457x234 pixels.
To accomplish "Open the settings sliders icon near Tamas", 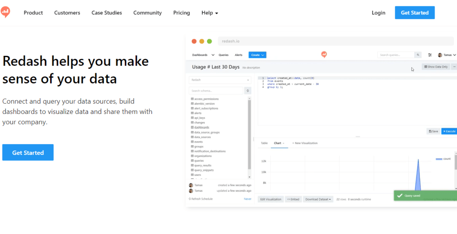I will [x=430, y=55].
